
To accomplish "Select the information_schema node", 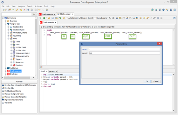I will [20, 33].
